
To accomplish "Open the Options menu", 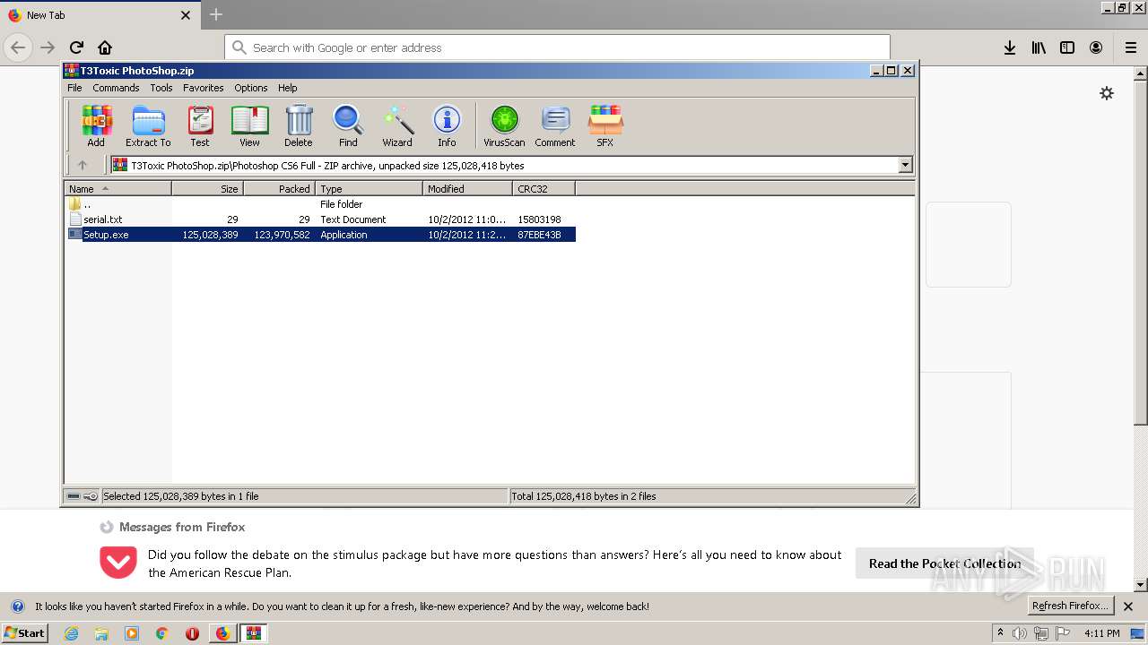I will [x=251, y=88].
